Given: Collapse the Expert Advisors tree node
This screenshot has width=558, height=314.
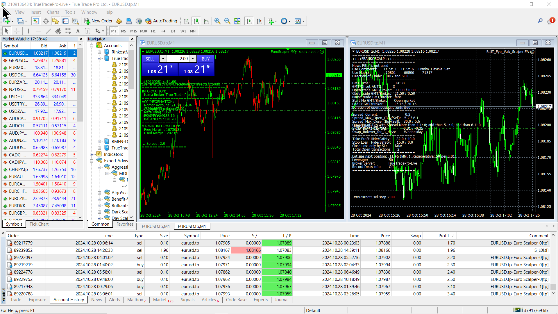Looking at the screenshot, I should point(92,161).
